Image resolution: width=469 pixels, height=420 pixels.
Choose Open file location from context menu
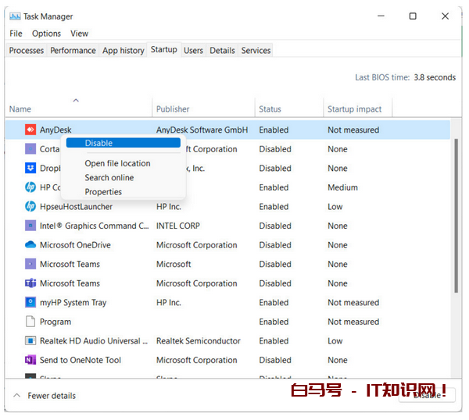117,163
